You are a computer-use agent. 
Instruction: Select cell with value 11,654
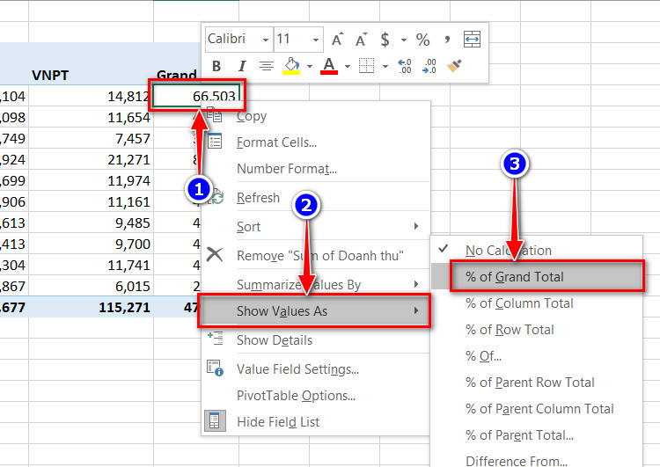tap(91, 117)
